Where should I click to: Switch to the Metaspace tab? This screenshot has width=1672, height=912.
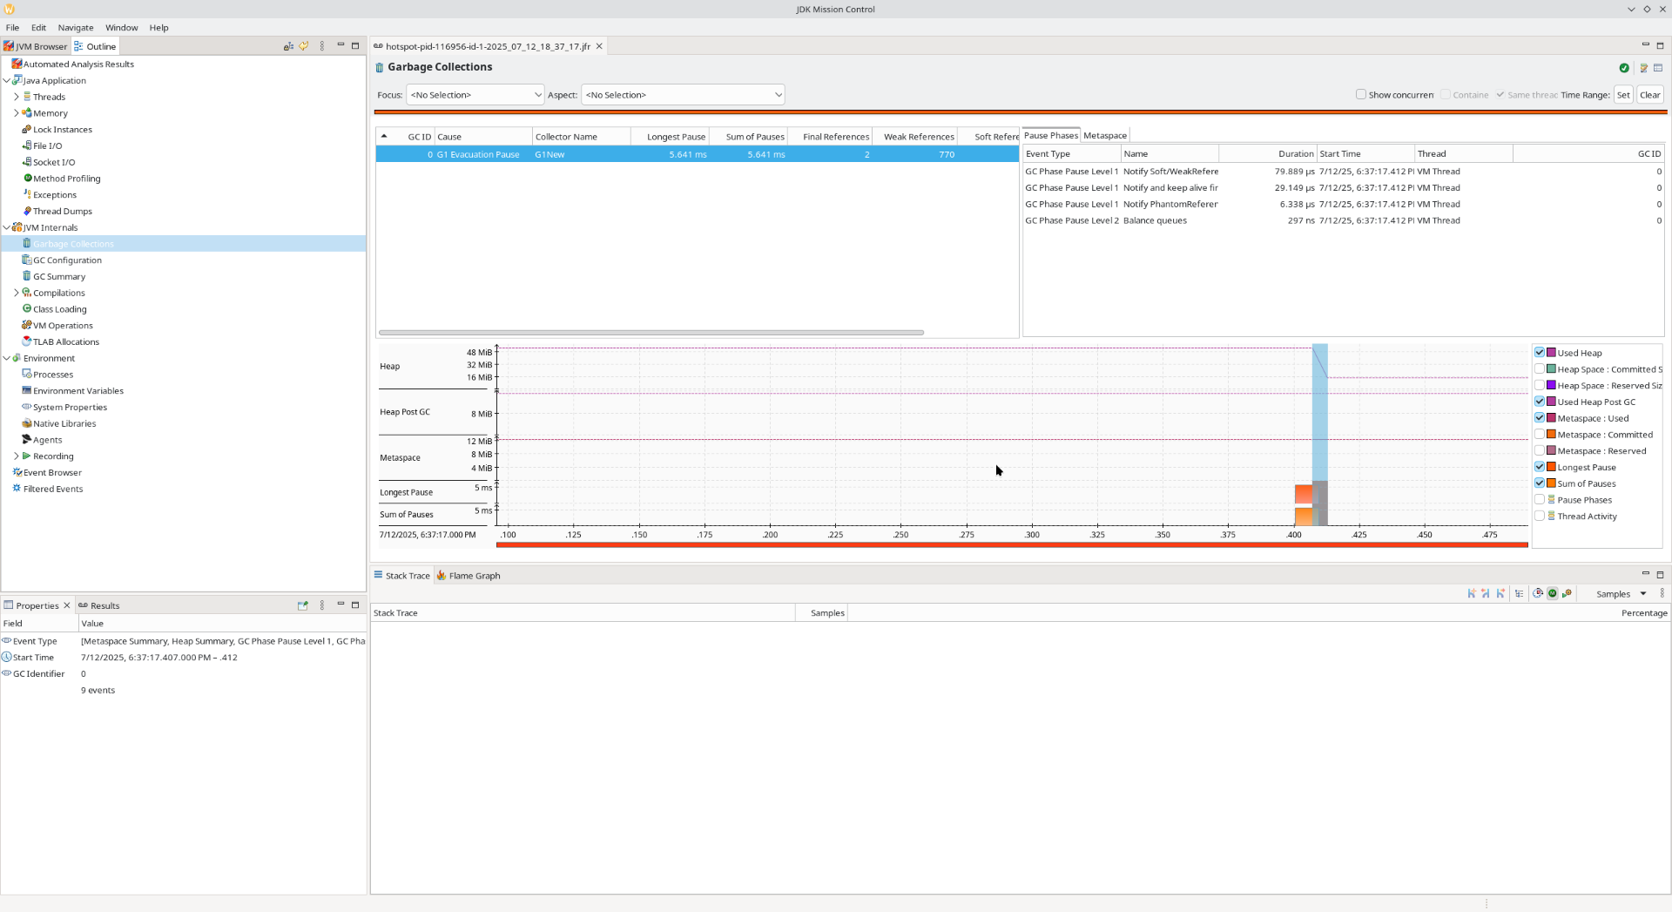(1104, 135)
